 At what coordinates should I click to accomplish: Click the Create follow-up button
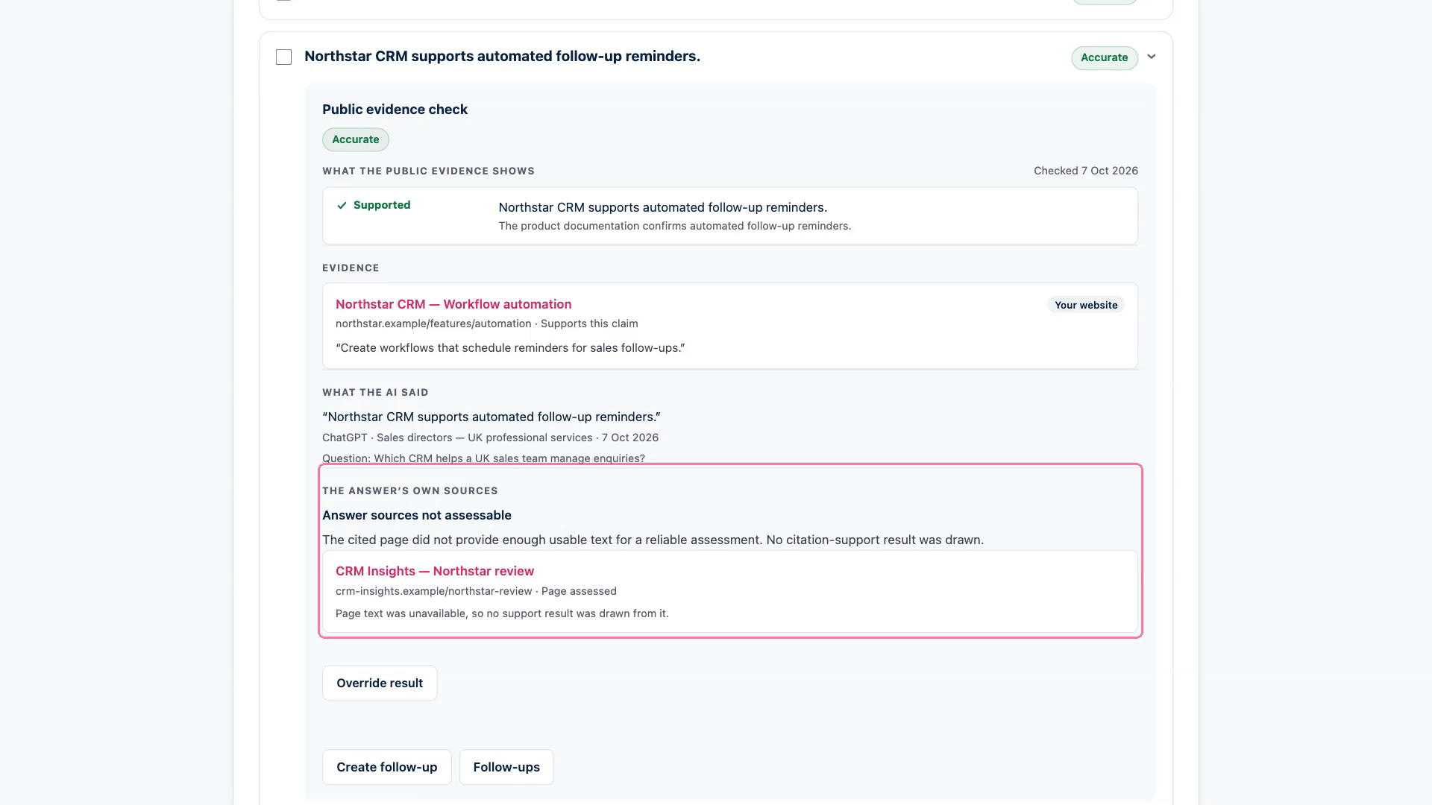(x=387, y=767)
